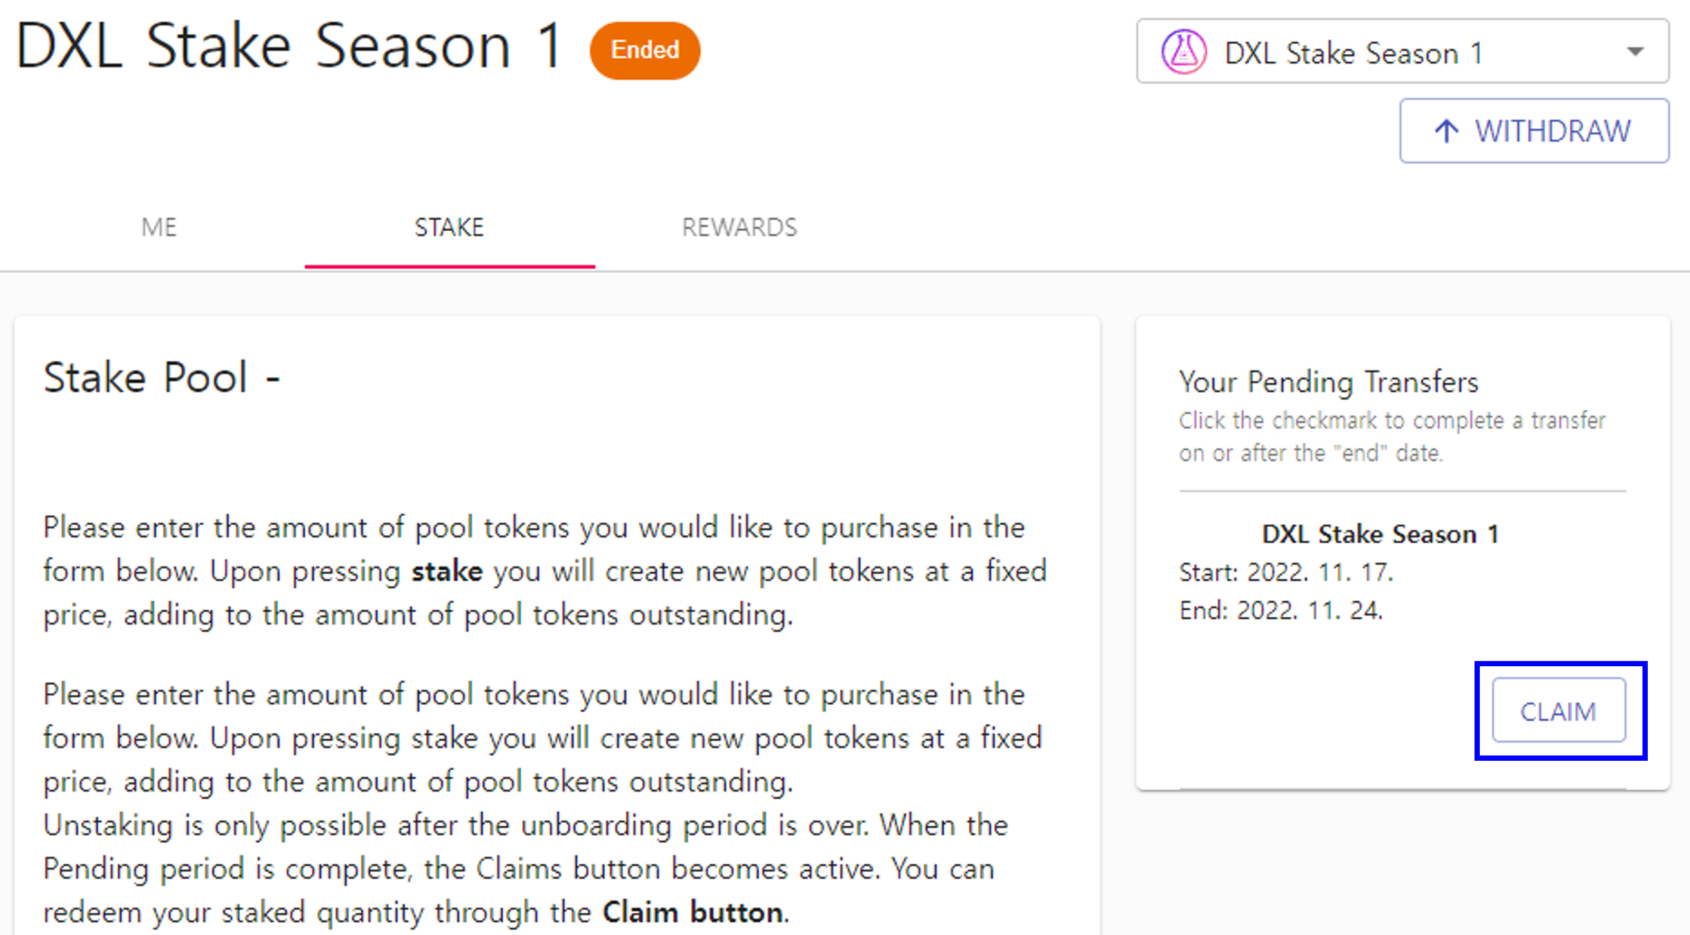1690x935 pixels.
Task: Click the Stake Pool heading
Action: coord(162,379)
